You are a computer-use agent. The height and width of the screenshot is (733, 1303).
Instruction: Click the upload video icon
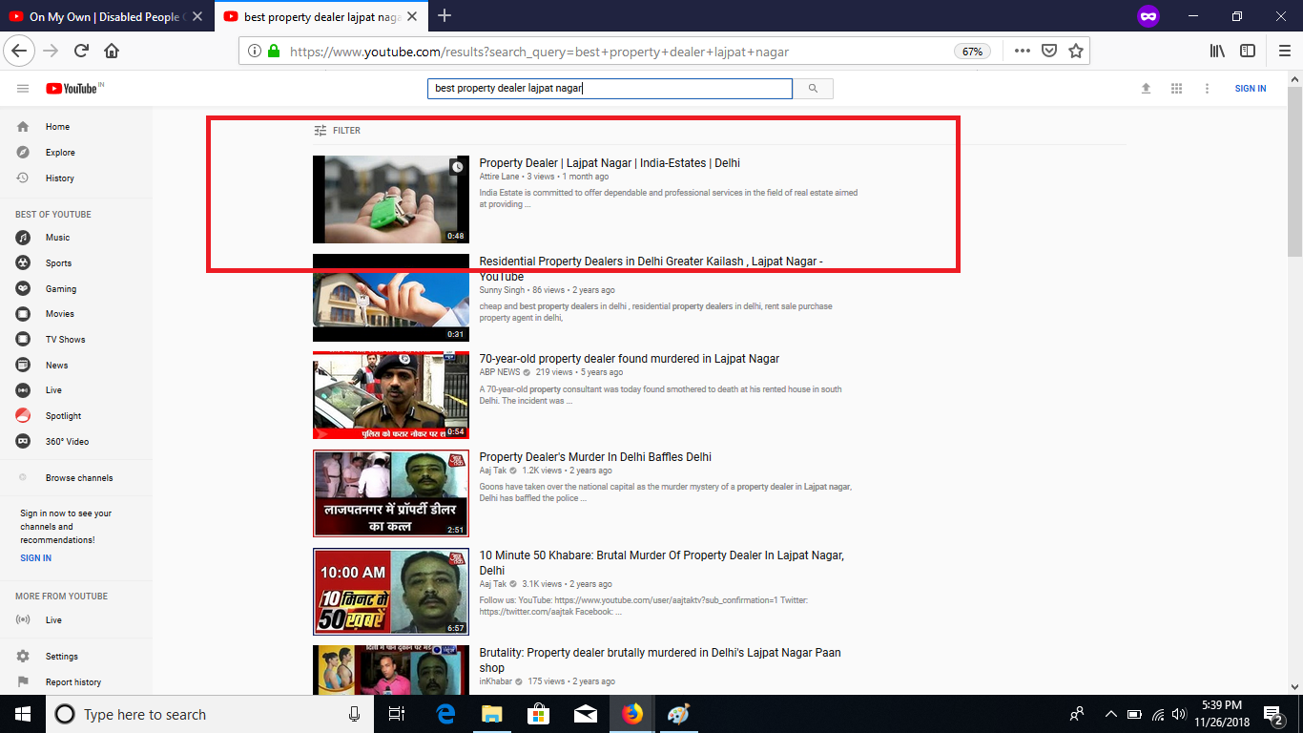click(1146, 89)
